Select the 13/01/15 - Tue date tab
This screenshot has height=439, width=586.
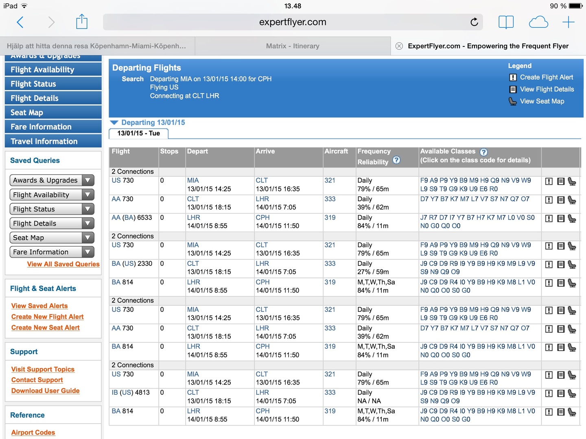tap(138, 133)
